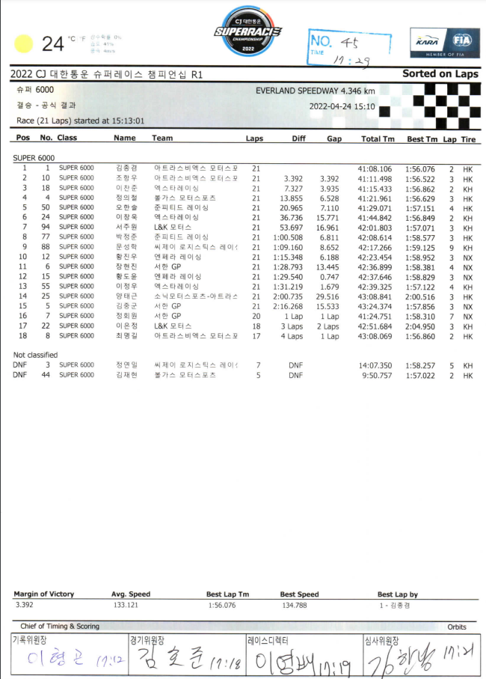Select the DNF total time 14:07.350
The width and height of the screenshot is (486, 679).
point(375,366)
